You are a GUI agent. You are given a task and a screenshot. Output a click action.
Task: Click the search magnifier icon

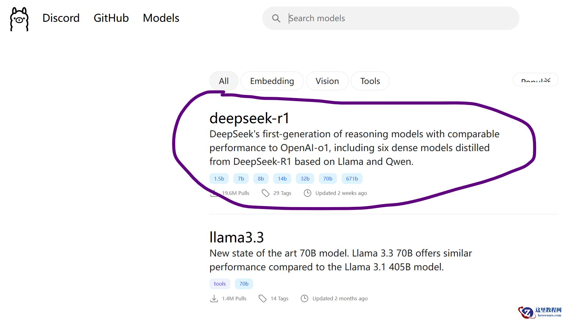point(276,18)
